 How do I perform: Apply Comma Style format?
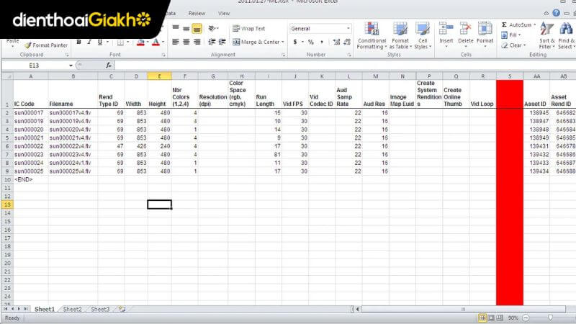coord(322,42)
